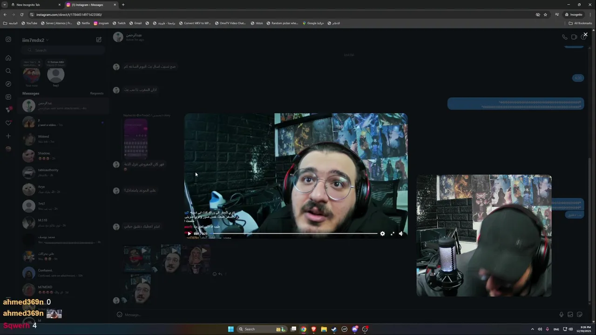
Task: Open the M7MDXD conversation
Action: click(x=62, y=290)
